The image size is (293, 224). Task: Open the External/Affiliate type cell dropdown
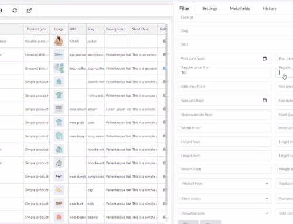point(36,55)
